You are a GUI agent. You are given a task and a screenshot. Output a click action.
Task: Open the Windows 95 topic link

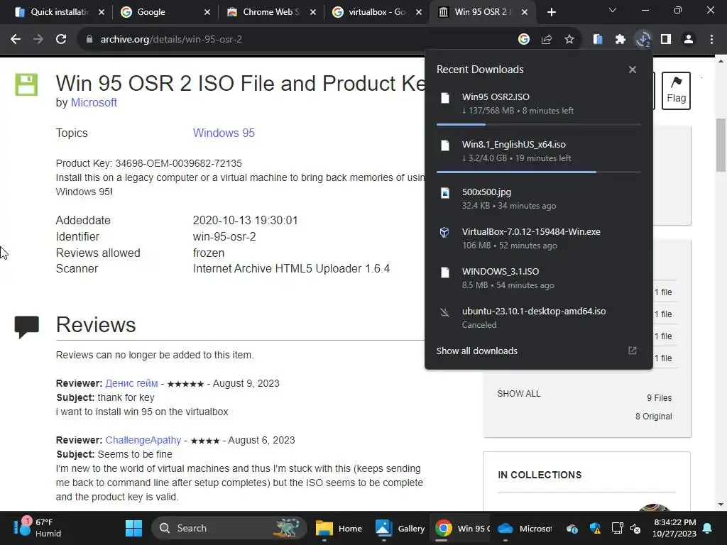(224, 133)
